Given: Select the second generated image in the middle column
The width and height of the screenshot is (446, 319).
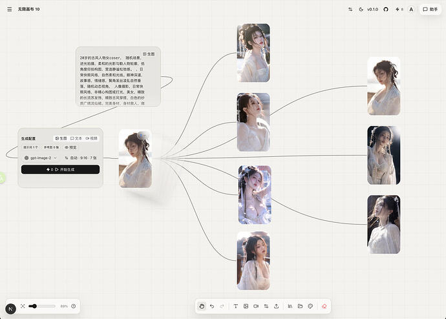Looking at the screenshot, I should click(x=253, y=122).
